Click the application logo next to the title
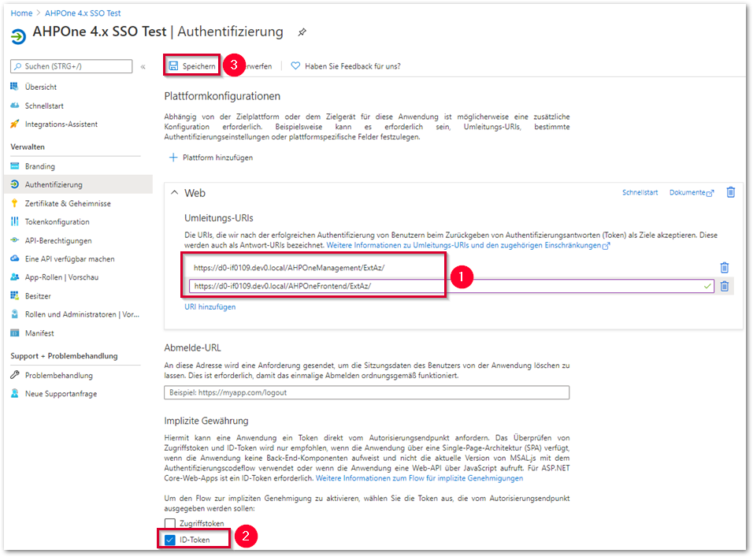753x557 pixels. point(18,36)
